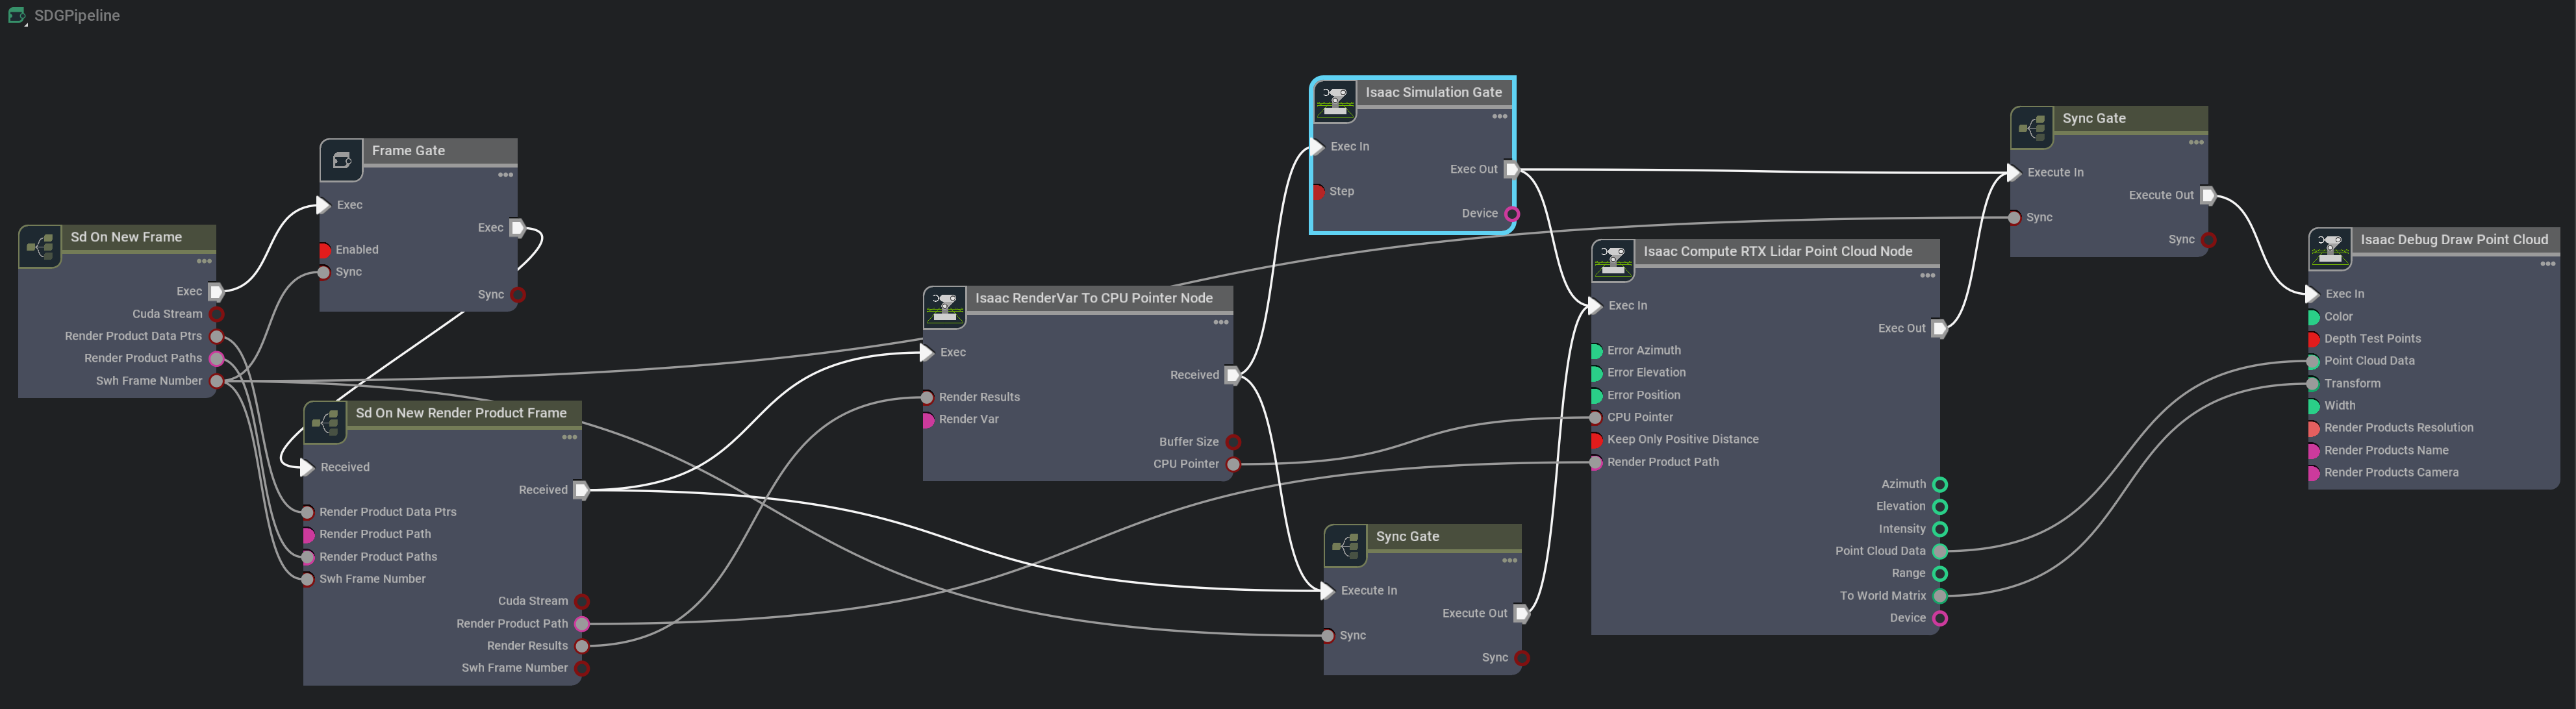This screenshot has height=709, width=2576.
Task: Click the Isaac RenderVar To CPU Pointer icon
Action: click(x=944, y=307)
